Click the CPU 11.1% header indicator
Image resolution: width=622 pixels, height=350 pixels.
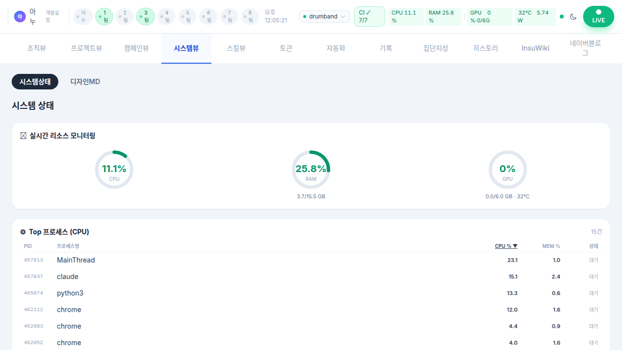coord(406,17)
